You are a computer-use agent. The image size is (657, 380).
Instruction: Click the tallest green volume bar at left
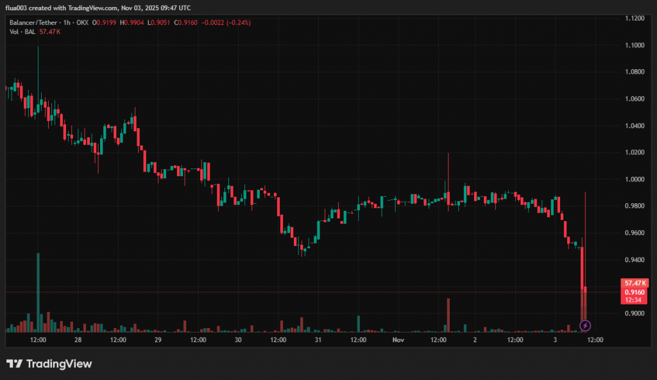(x=38, y=292)
